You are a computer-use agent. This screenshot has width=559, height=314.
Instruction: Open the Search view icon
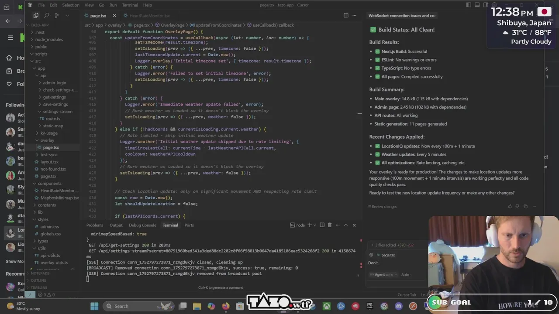tap(46, 15)
